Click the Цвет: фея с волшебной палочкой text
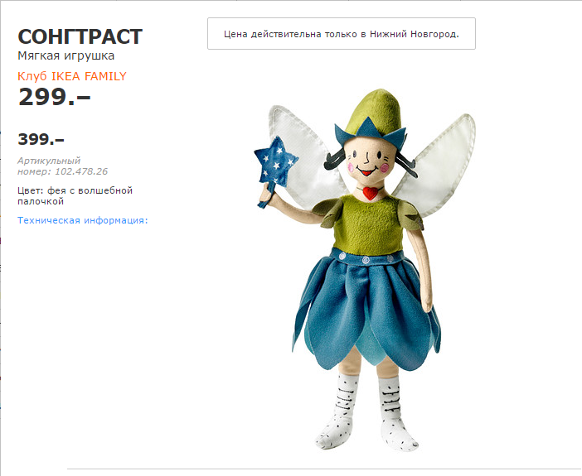 pos(75,195)
